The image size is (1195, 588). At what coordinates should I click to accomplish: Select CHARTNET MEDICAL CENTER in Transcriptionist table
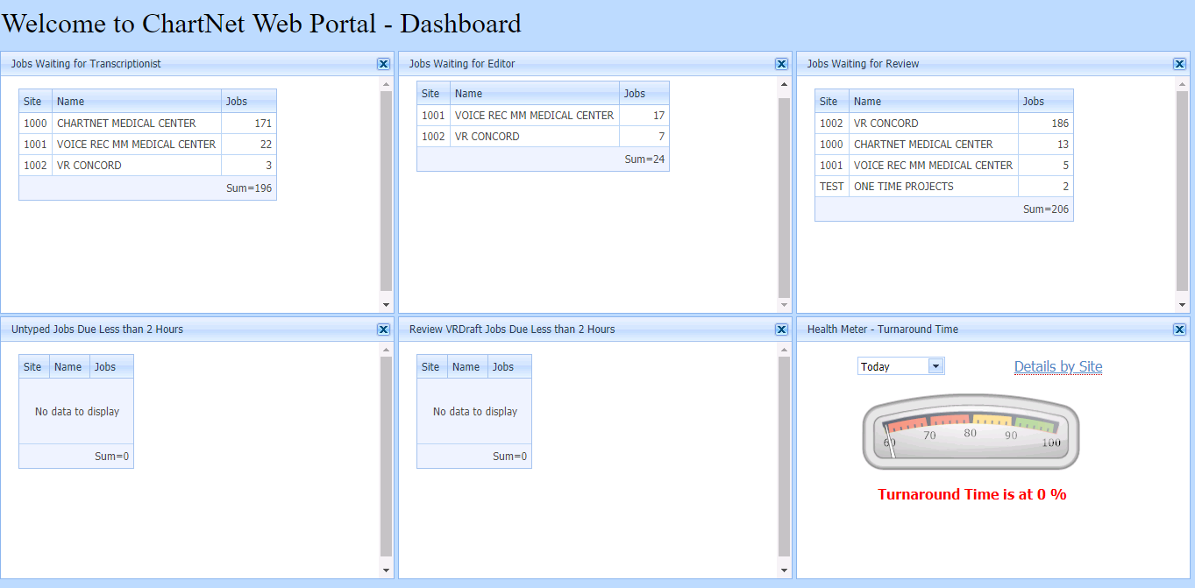147,124
